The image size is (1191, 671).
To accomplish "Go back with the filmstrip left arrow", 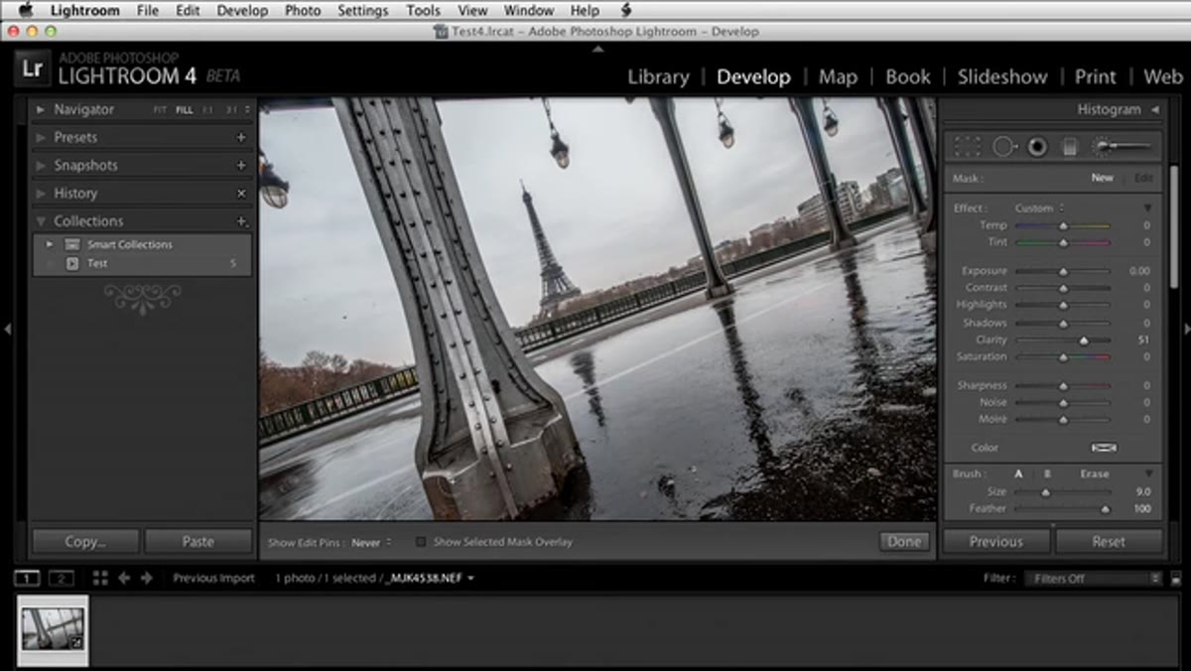I will [x=124, y=578].
